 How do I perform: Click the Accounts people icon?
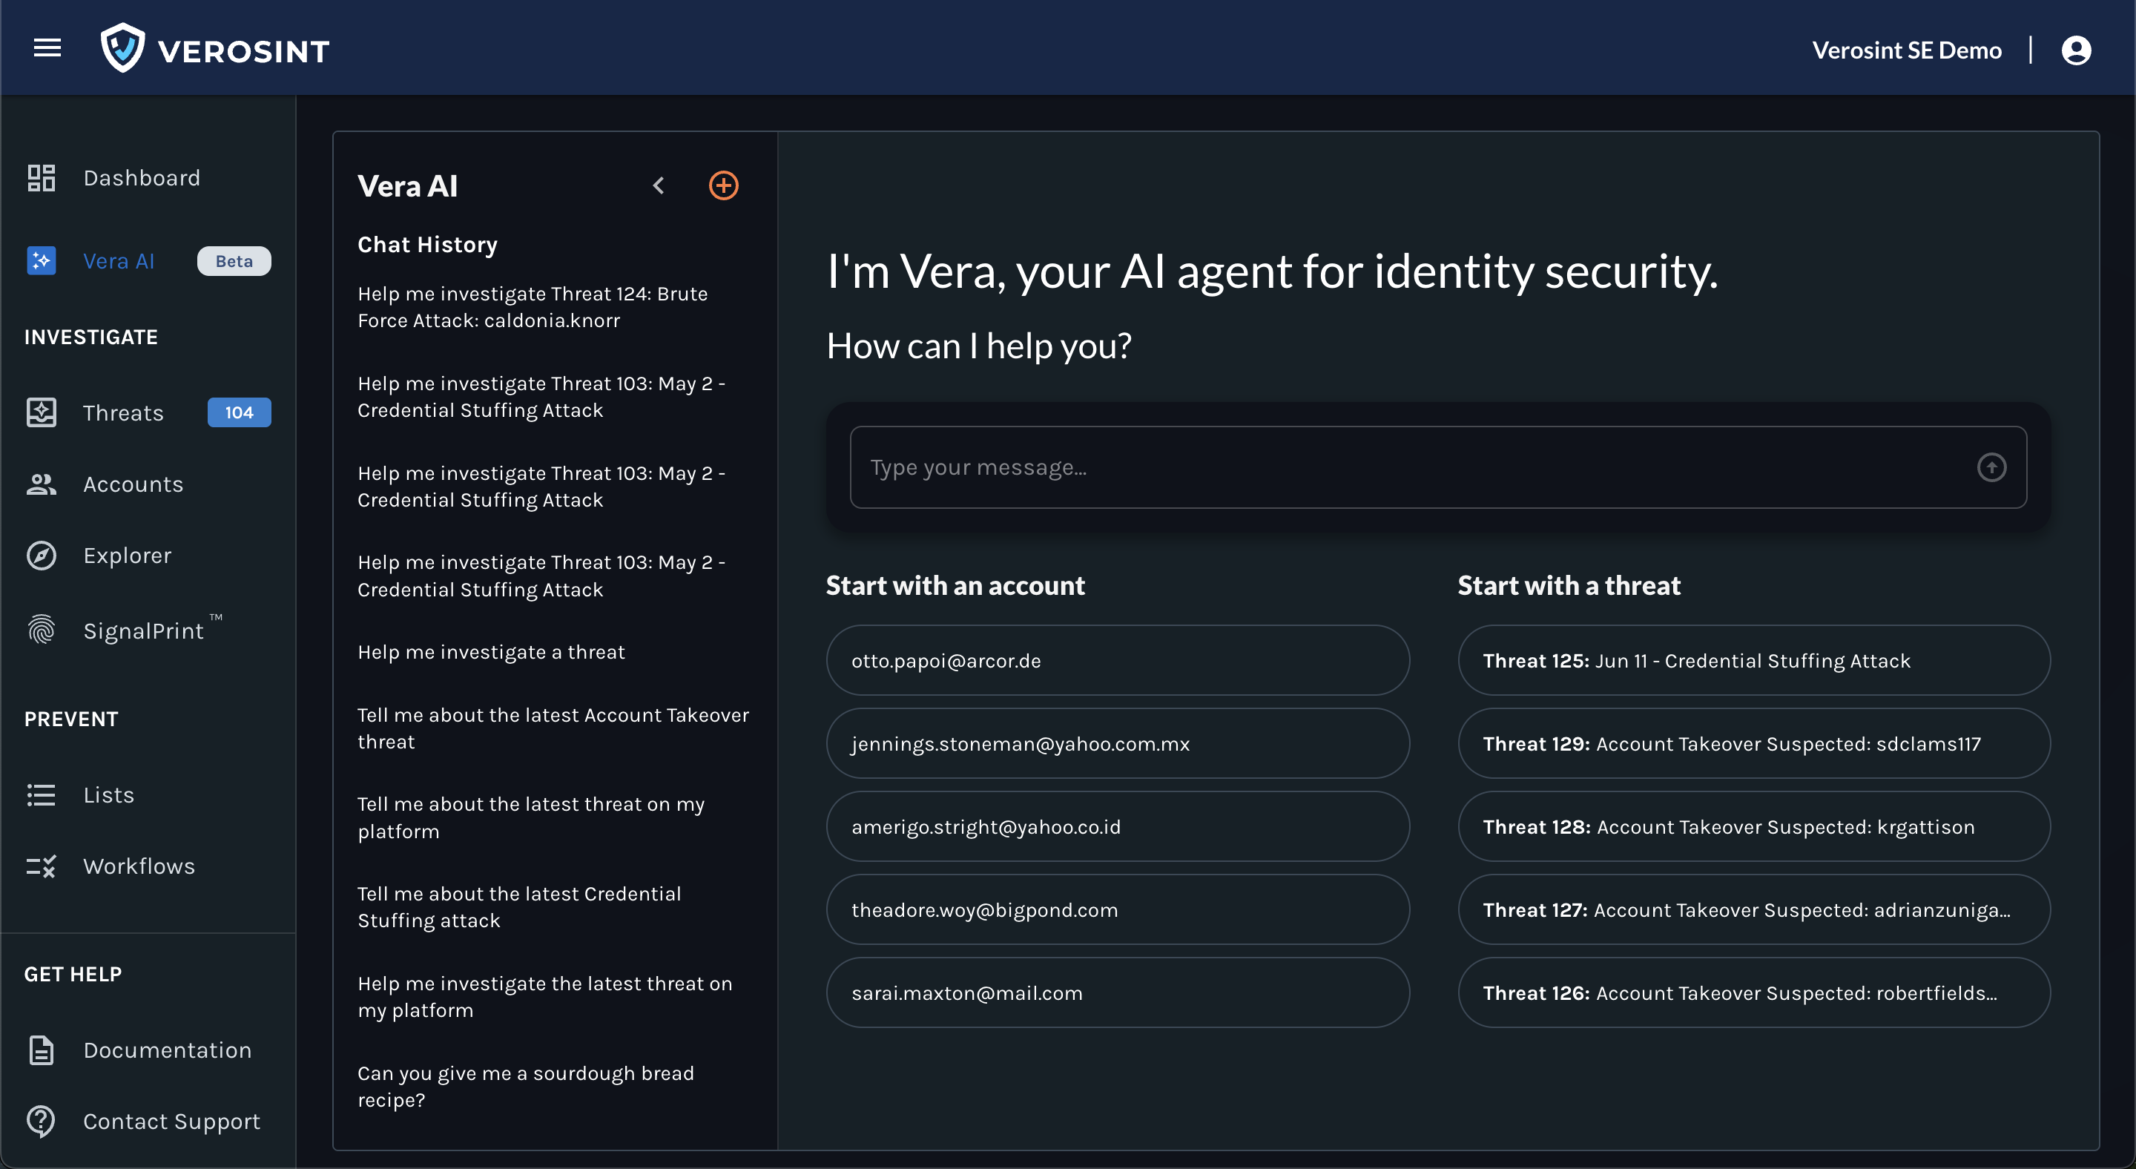point(41,484)
